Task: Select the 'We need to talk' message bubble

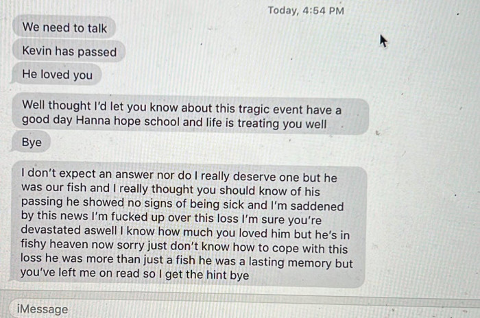Action: [x=64, y=27]
